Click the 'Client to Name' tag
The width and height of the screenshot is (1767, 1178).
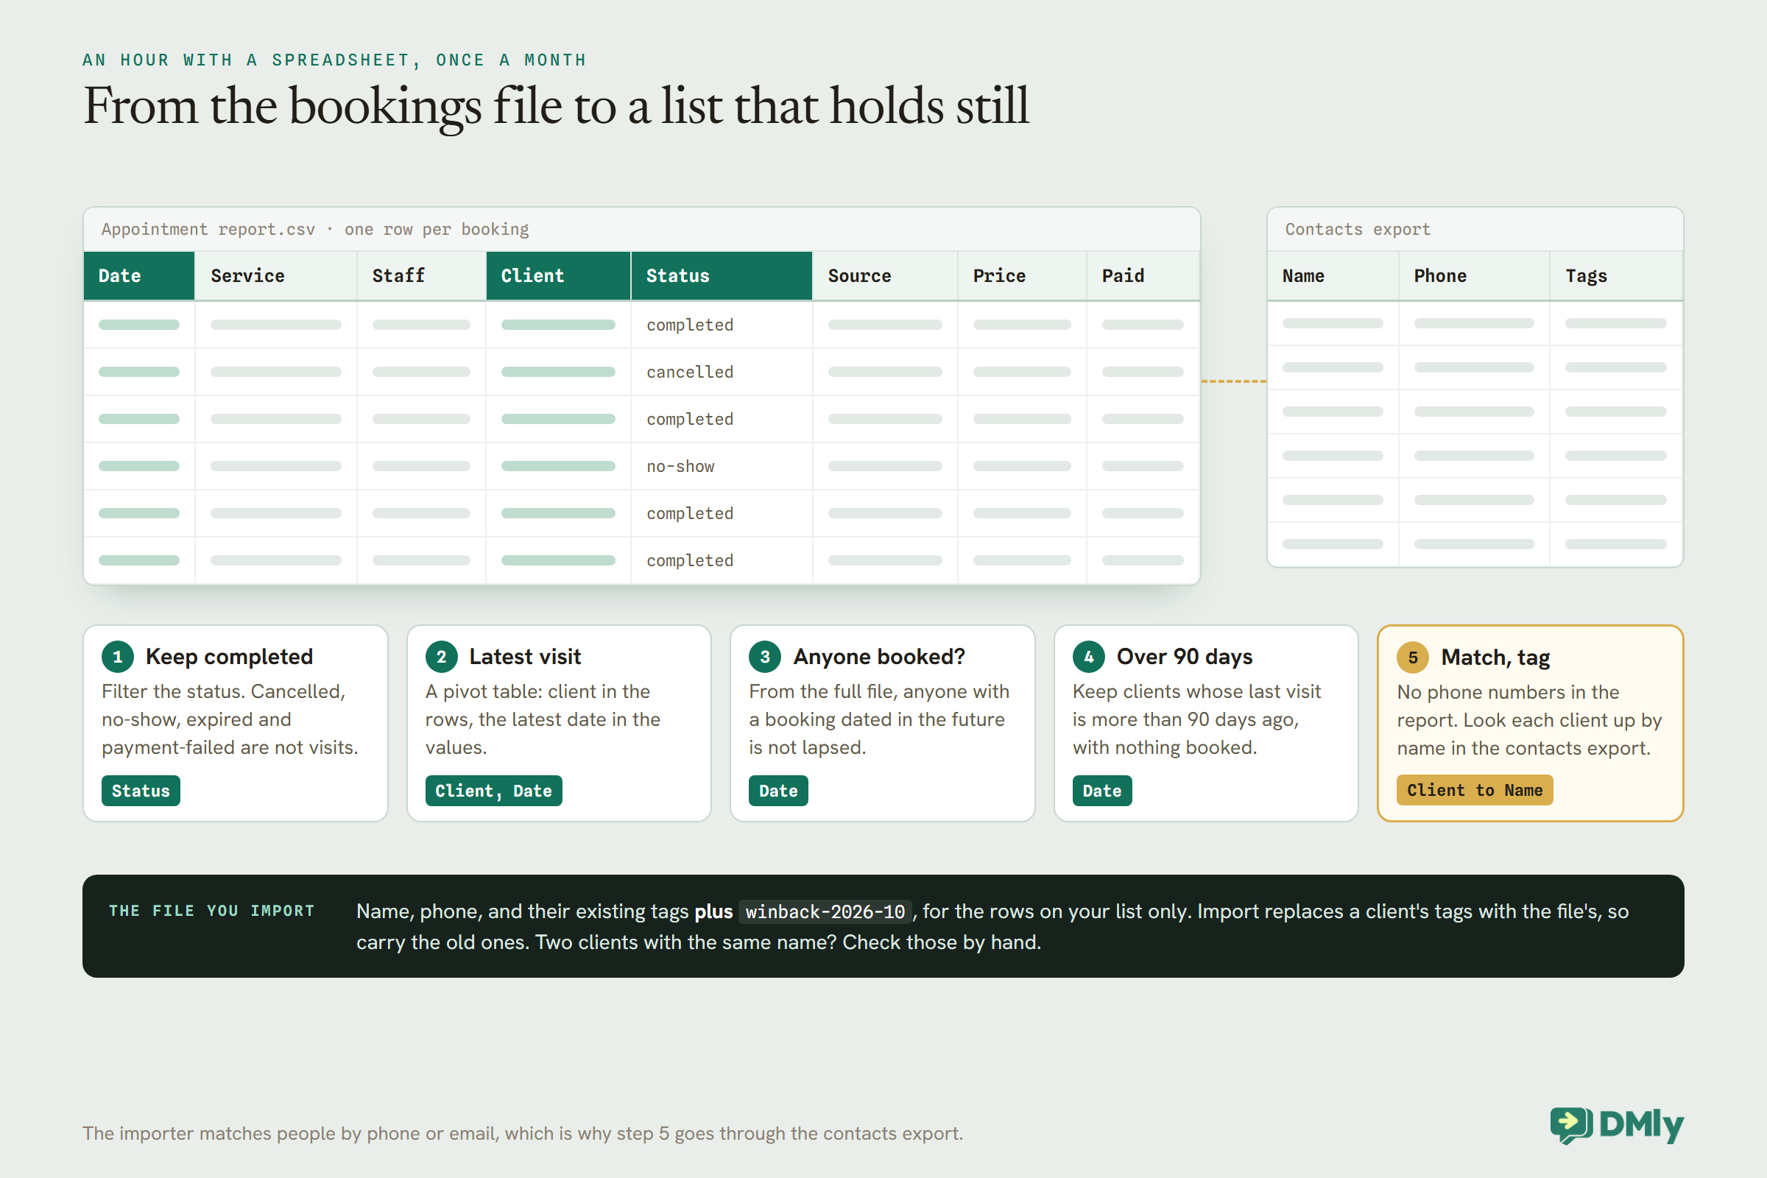pos(1475,790)
